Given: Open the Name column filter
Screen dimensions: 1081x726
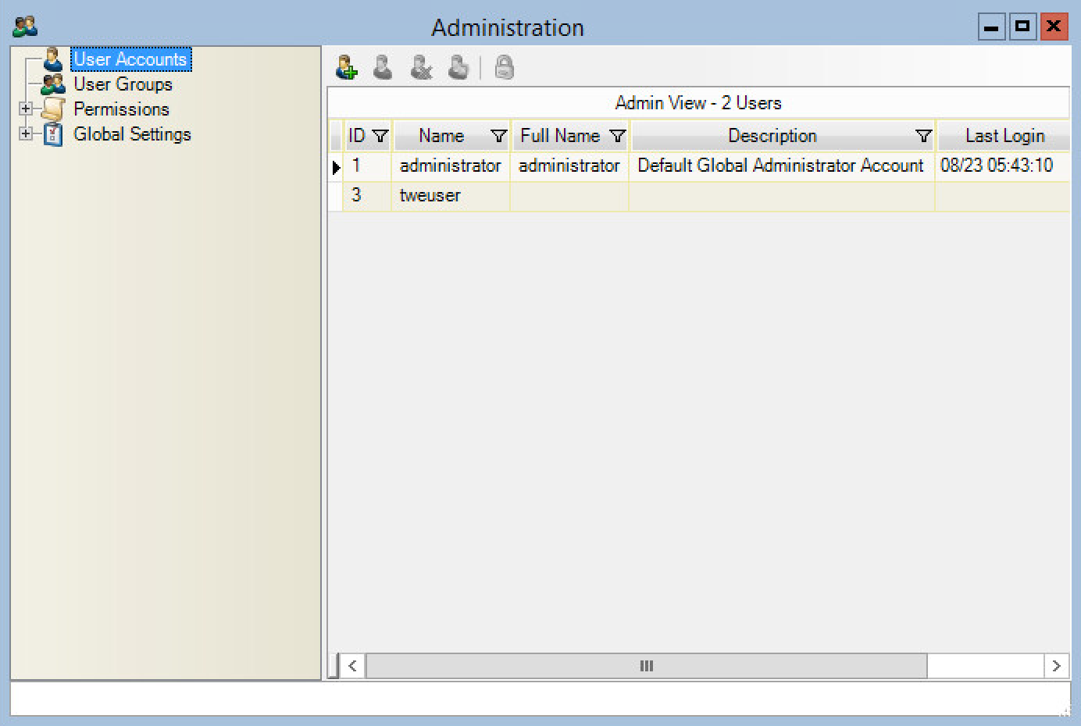Looking at the screenshot, I should [x=498, y=137].
